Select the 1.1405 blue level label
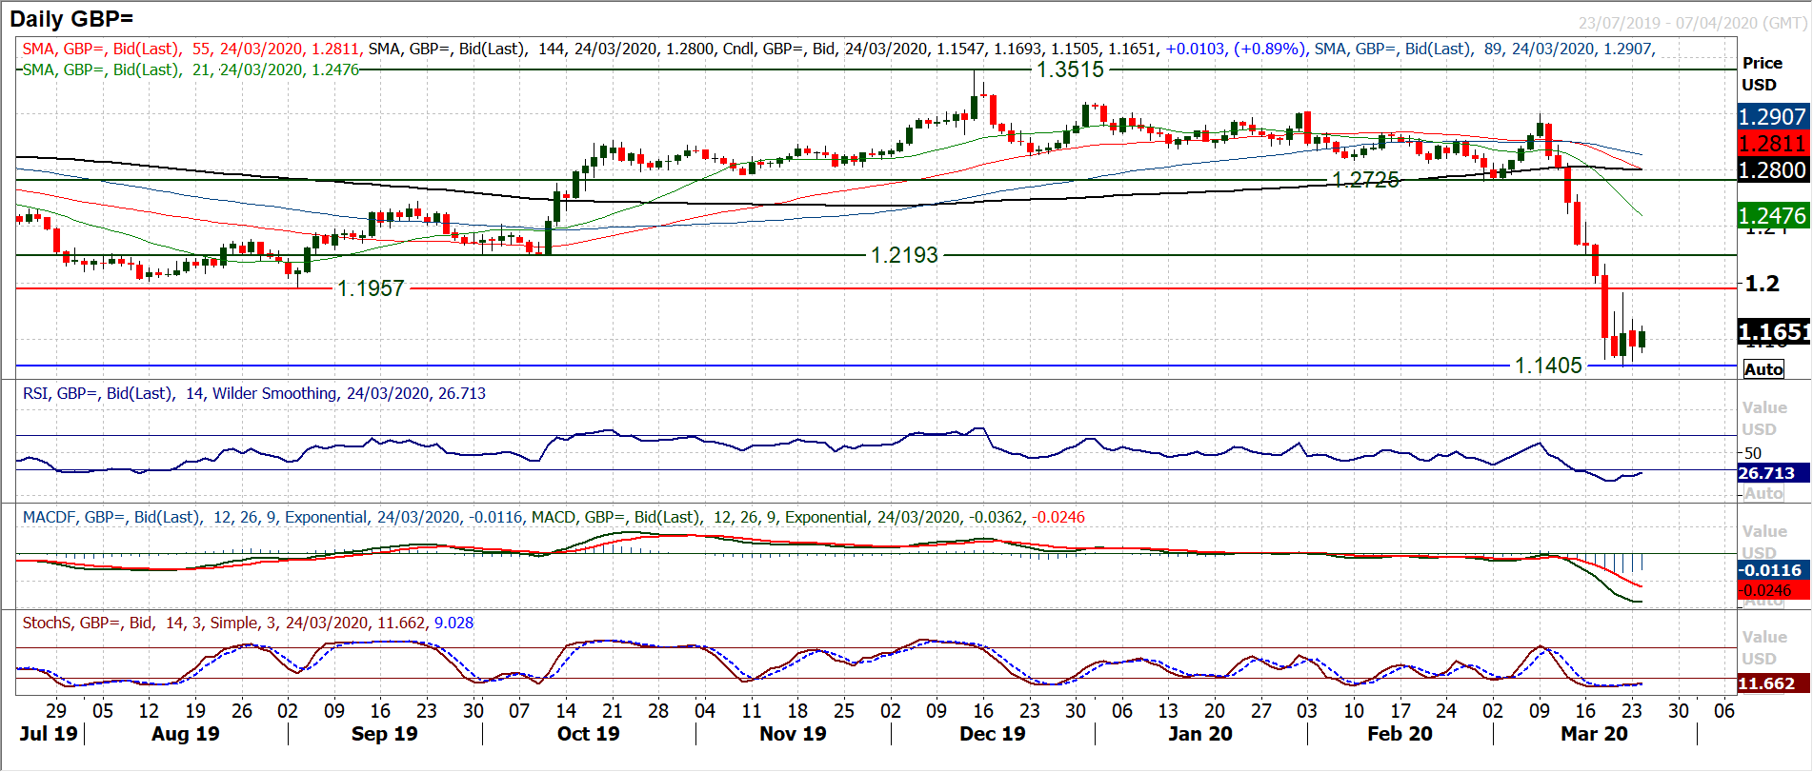This screenshot has height=772, width=1813. (x=1548, y=366)
